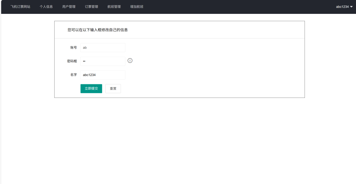Screen dimensions: 356x184
Task: Click the 立即提交 submit button
Action: point(91,89)
